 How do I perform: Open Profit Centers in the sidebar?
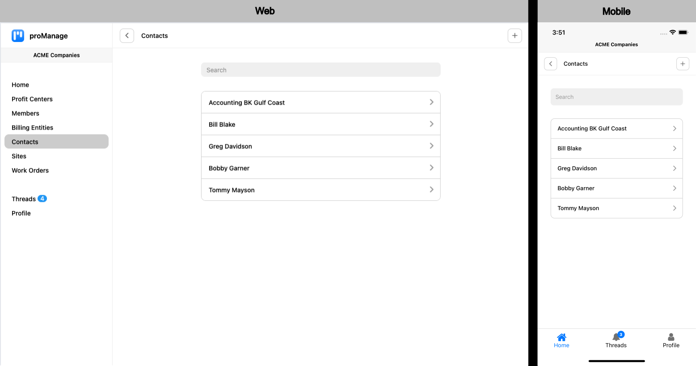coord(32,99)
